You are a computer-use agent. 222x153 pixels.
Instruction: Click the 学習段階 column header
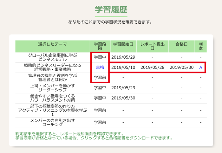point(100,46)
